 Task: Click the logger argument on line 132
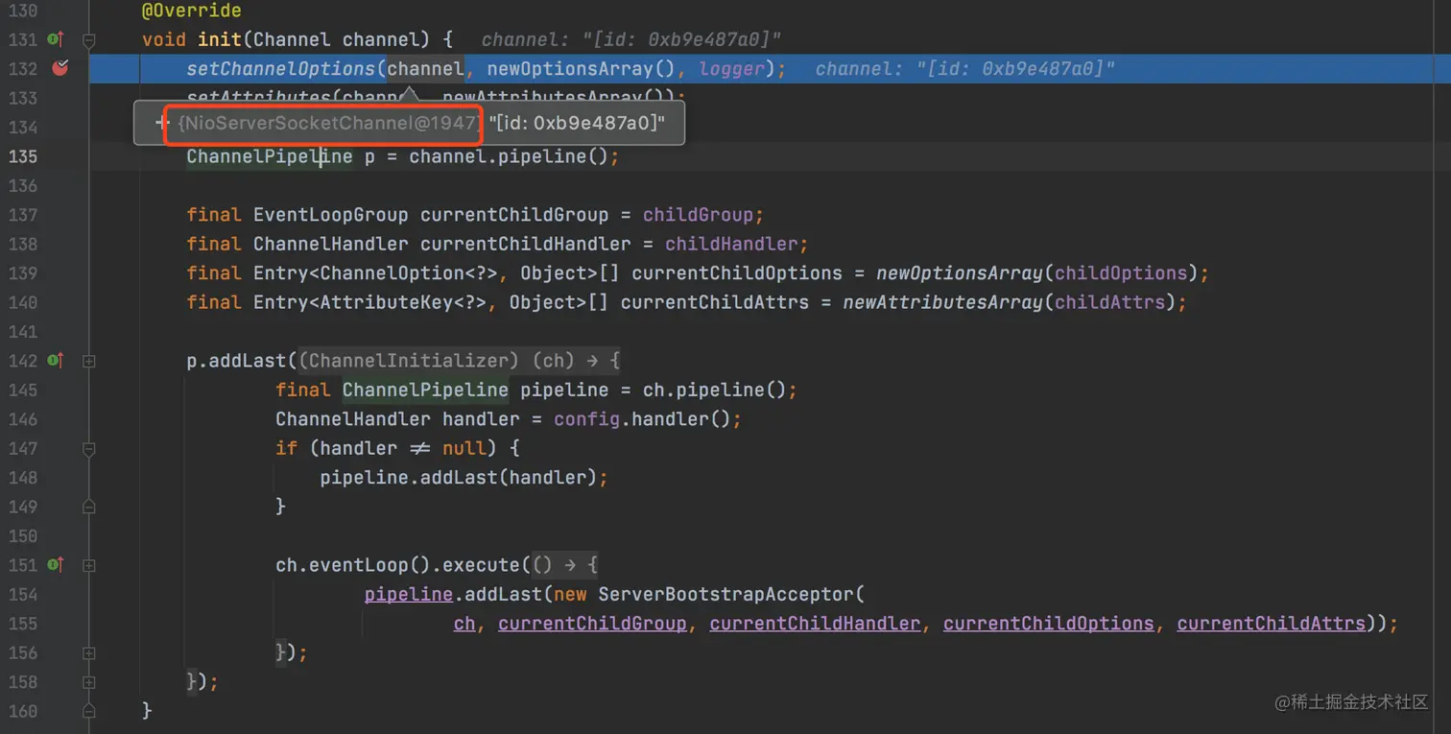coord(732,69)
